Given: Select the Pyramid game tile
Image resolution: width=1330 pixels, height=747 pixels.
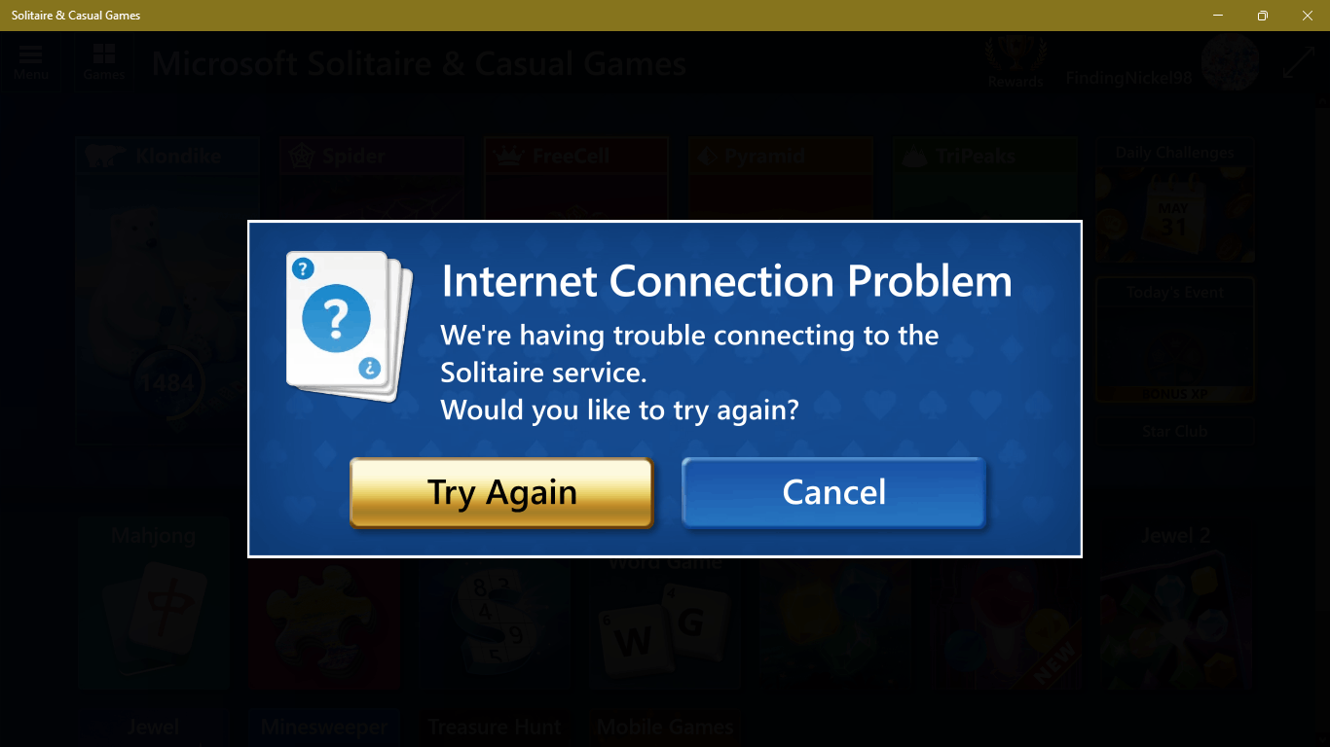Looking at the screenshot, I should point(781,180).
